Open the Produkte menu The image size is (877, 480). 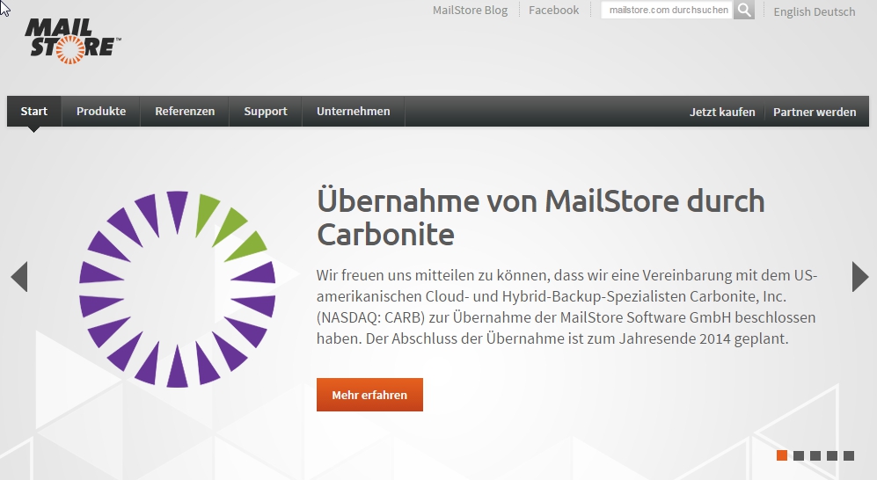pos(101,112)
